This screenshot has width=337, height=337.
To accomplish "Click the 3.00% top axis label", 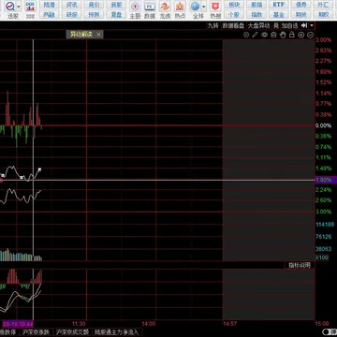I will coord(324,40).
